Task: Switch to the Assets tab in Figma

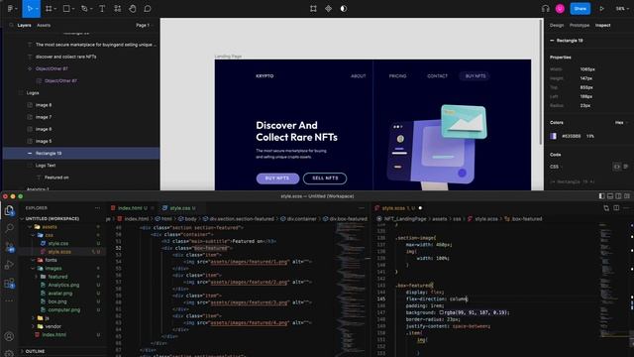Action: [44, 25]
